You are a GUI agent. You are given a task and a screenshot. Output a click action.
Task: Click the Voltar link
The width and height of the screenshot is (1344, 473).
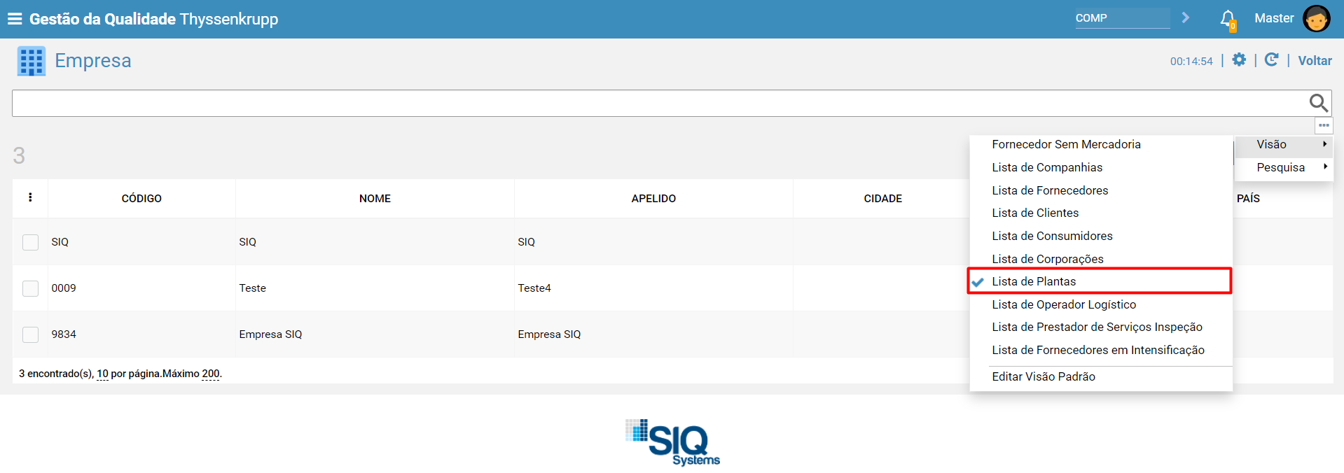click(x=1315, y=61)
